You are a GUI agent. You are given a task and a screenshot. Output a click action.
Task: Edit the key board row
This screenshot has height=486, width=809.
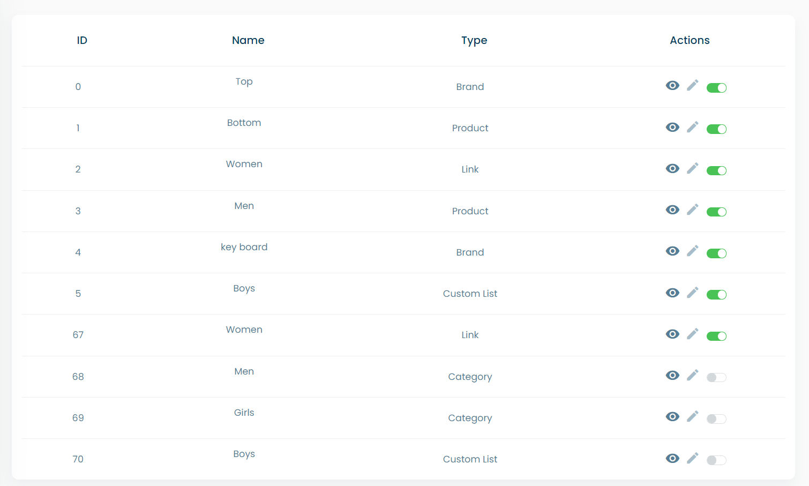pyautogui.click(x=693, y=251)
